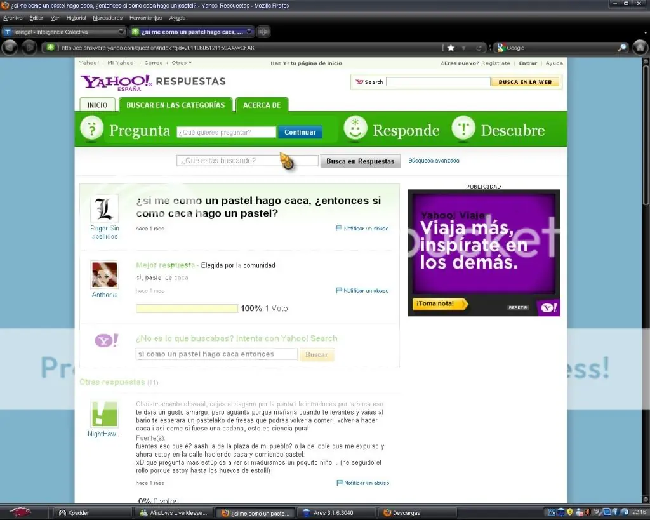Click REPETIR button in the ad
This screenshot has height=520, width=650.
click(518, 307)
